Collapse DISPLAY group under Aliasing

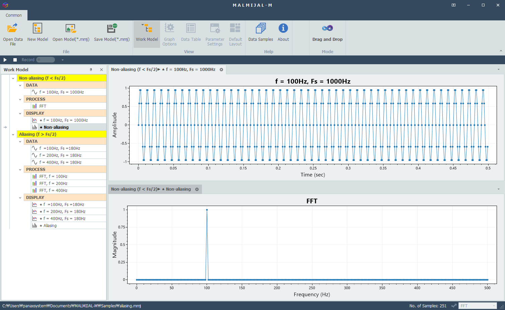click(x=20, y=198)
